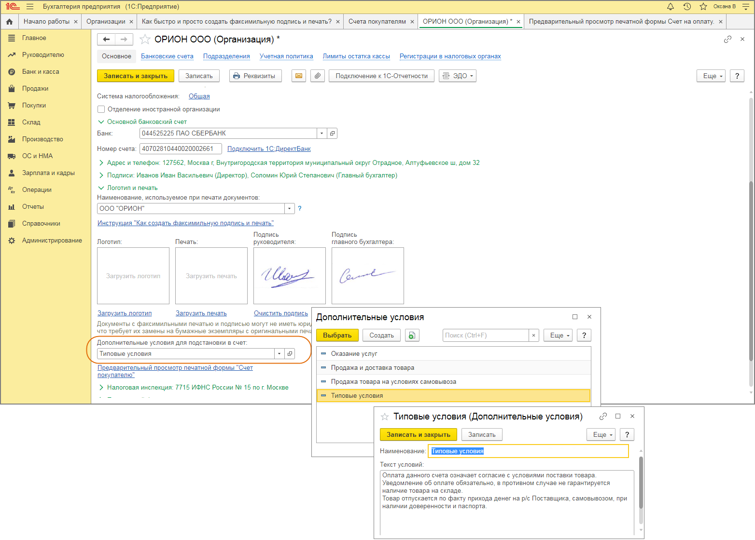
Task: Open history clock icon
Action: (x=687, y=6)
